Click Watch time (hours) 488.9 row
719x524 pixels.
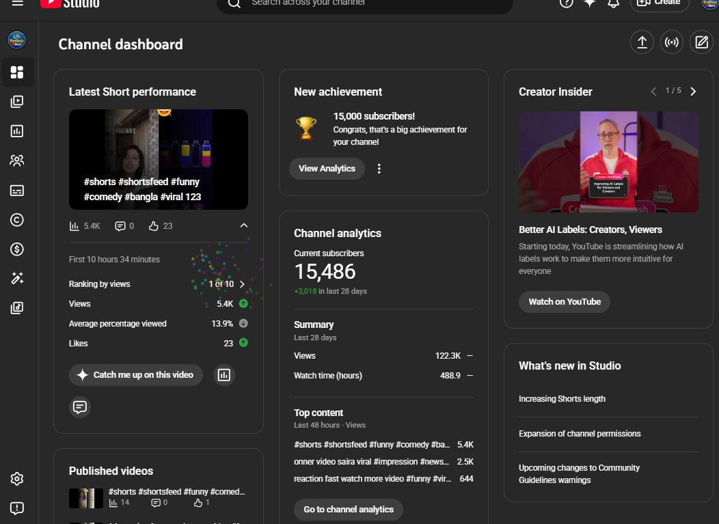click(383, 376)
